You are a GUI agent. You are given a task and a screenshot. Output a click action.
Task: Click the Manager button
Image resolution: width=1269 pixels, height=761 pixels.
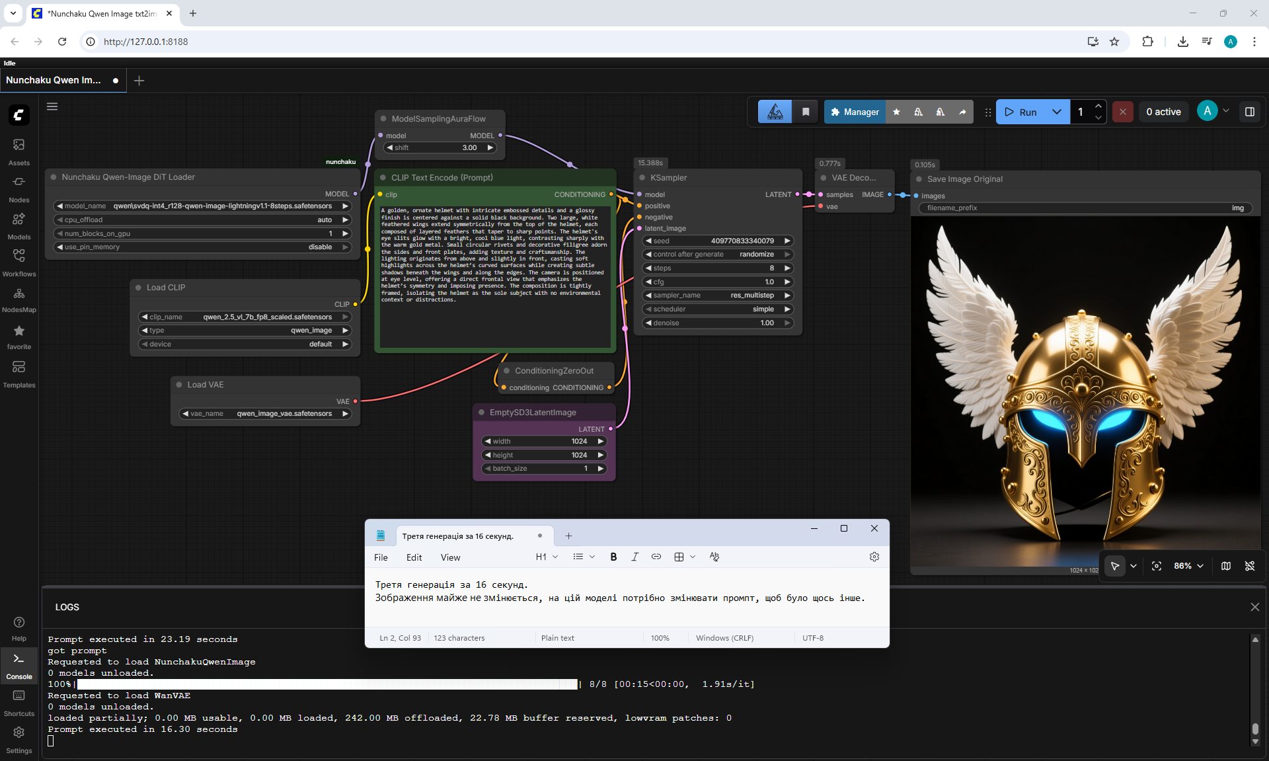point(855,112)
